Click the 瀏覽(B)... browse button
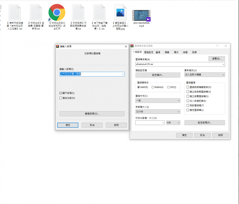Image resolution: width=239 pixels, height=204 pixels. (216, 59)
